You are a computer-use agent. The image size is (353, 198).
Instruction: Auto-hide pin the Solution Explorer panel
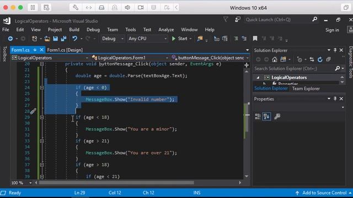coord(335,50)
